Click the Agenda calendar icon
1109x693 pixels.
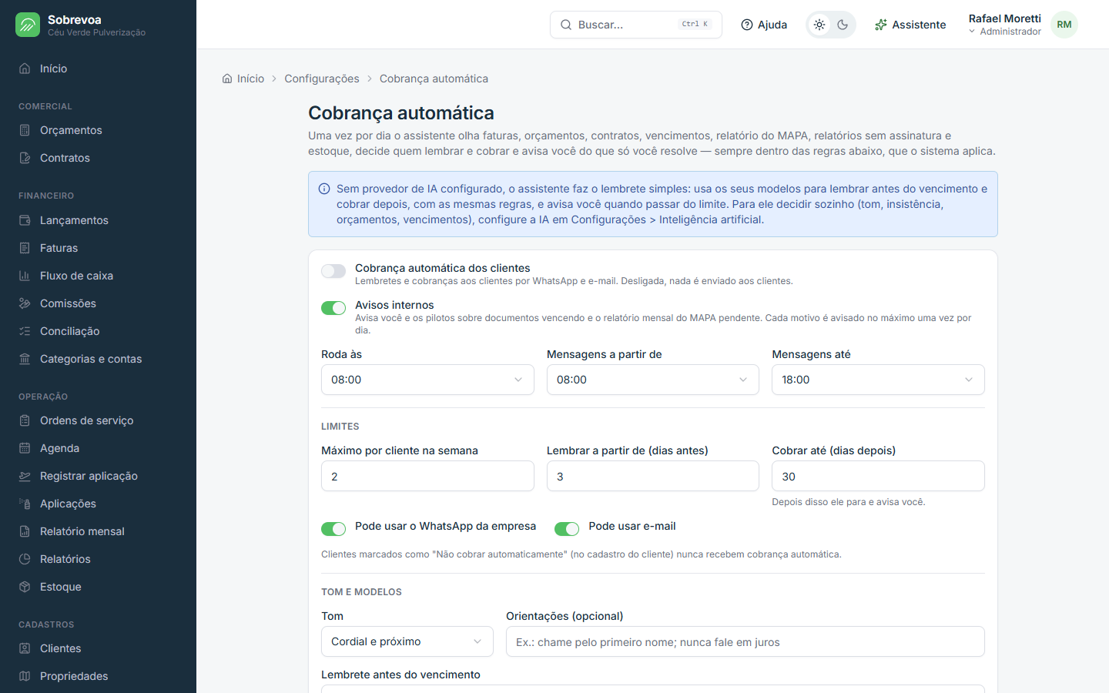click(x=25, y=448)
